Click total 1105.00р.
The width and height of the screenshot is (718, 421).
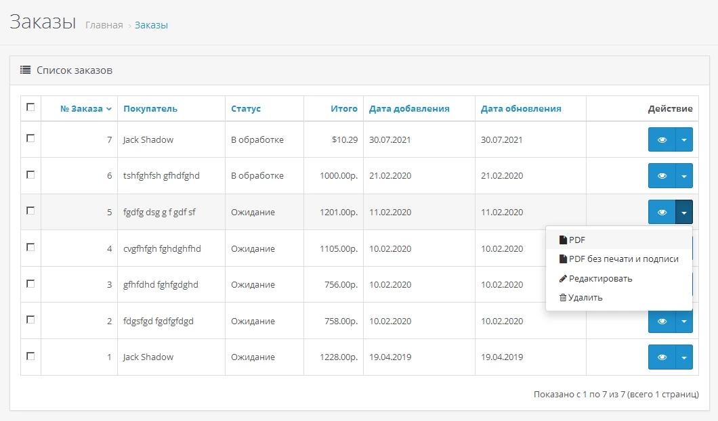click(x=339, y=249)
